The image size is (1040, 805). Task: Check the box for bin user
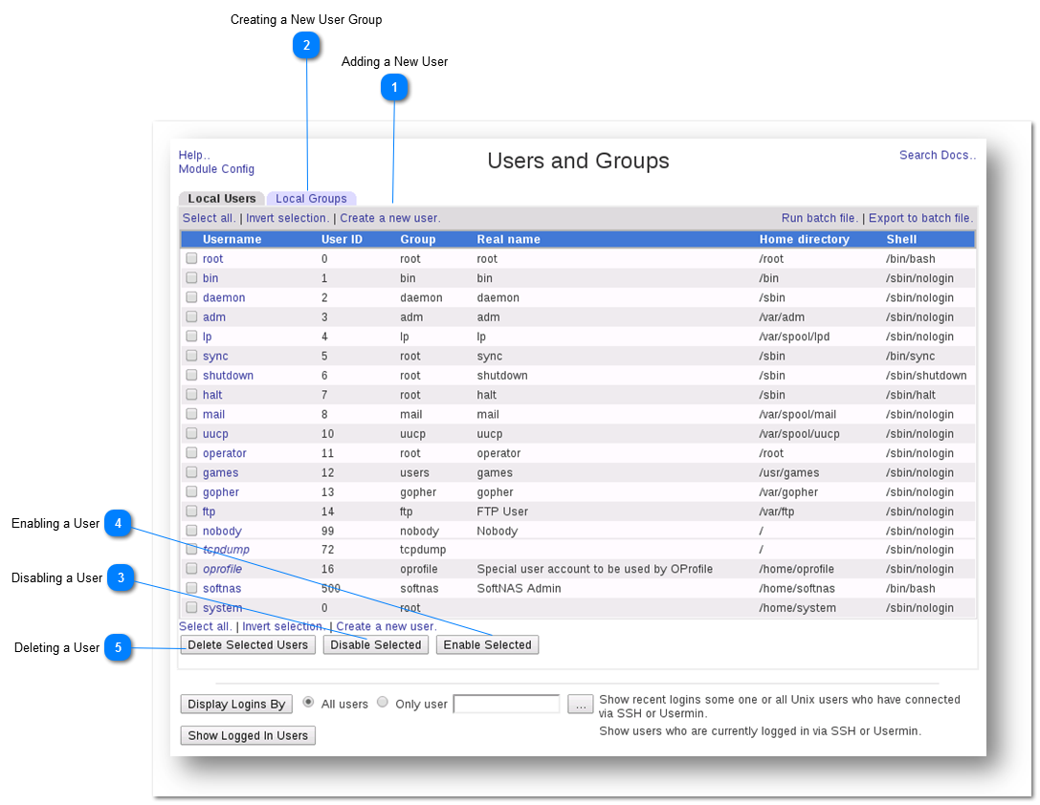pos(191,277)
